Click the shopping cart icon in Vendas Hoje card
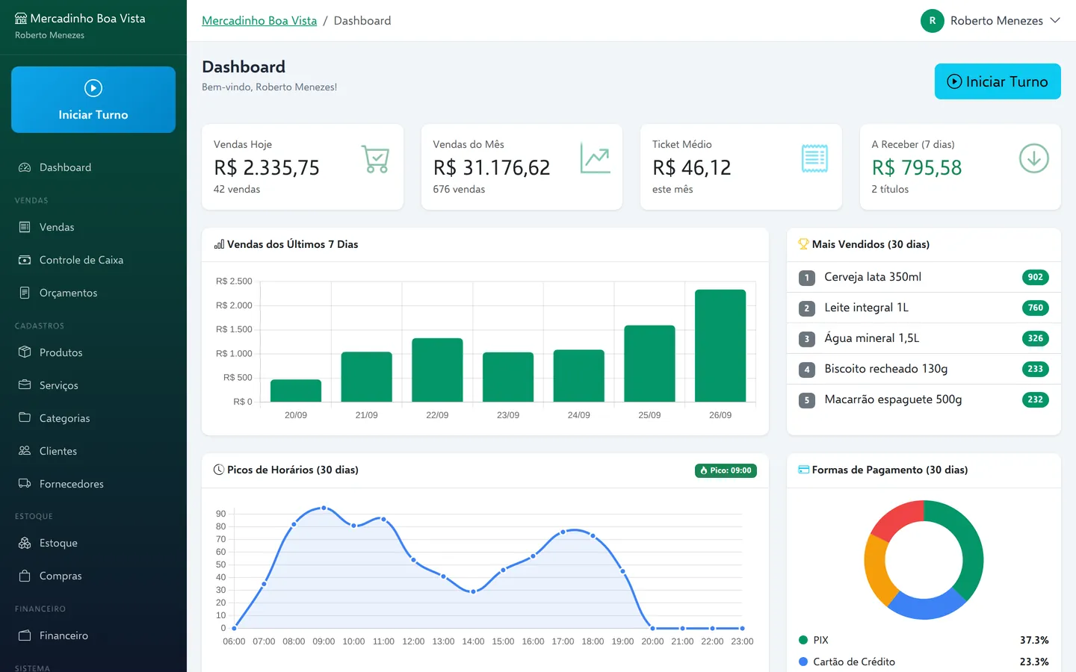The width and height of the screenshot is (1076, 672). pos(376,159)
